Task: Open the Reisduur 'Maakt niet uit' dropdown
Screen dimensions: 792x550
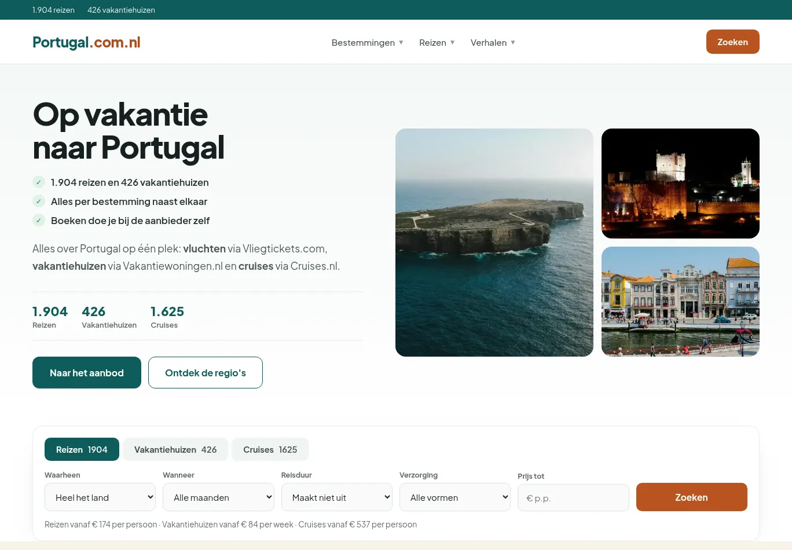Action: 337,497
